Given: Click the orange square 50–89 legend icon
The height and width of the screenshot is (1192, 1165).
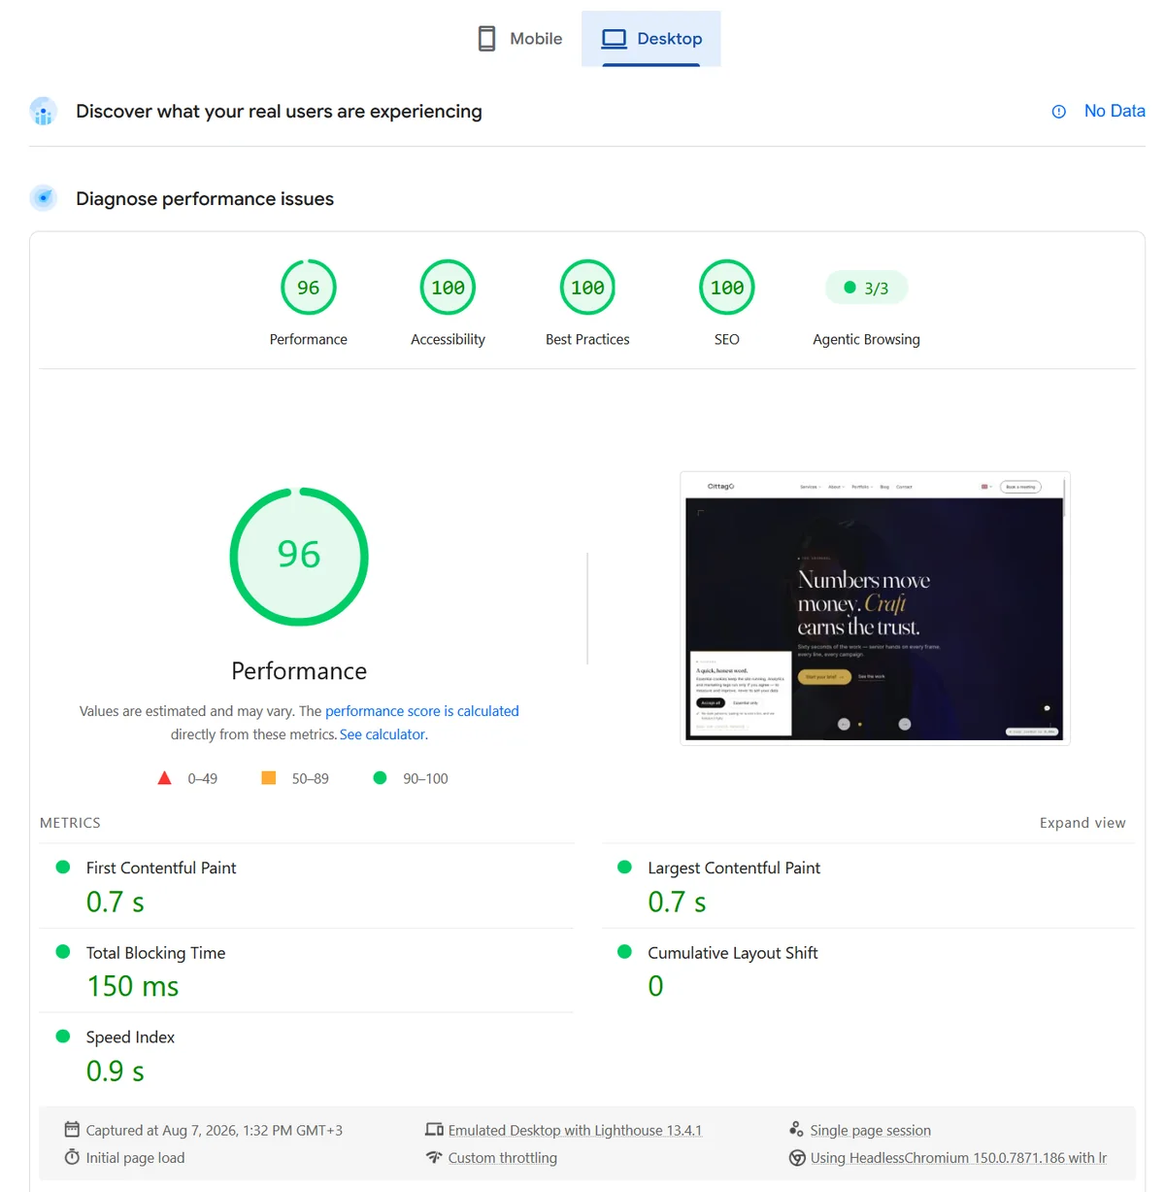Looking at the screenshot, I should point(269,778).
